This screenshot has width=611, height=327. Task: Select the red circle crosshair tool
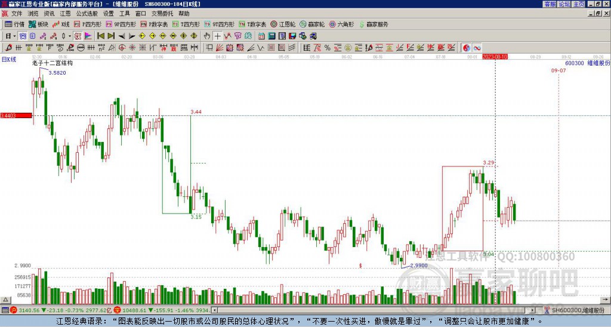[122, 48]
